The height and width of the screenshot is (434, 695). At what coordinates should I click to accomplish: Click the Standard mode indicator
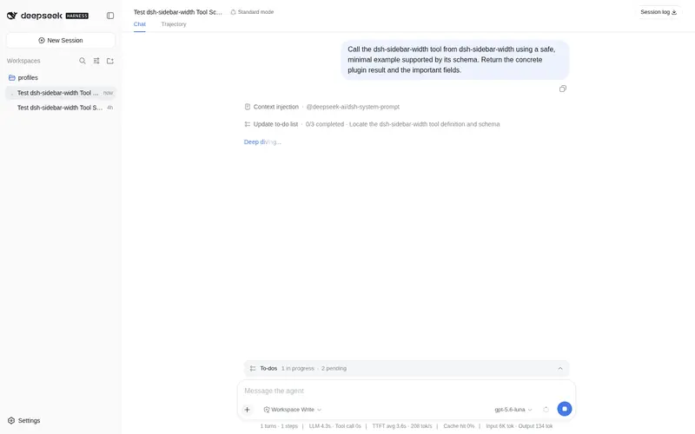click(x=252, y=12)
